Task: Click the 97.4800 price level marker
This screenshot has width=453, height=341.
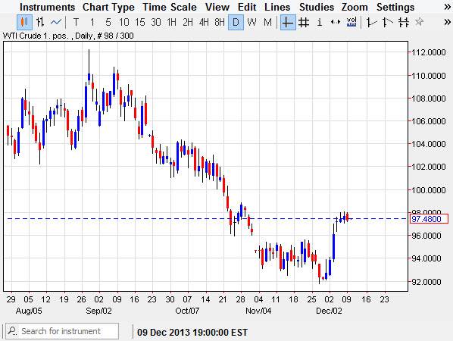Action: coord(429,219)
